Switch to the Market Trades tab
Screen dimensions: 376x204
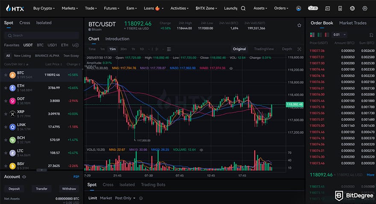(x=353, y=23)
